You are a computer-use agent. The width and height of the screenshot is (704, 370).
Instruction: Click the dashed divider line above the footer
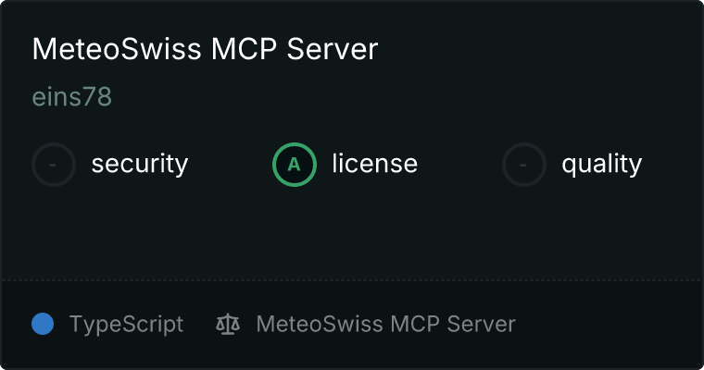tap(352, 280)
